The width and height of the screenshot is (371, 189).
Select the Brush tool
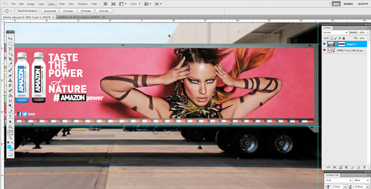tap(10, 75)
